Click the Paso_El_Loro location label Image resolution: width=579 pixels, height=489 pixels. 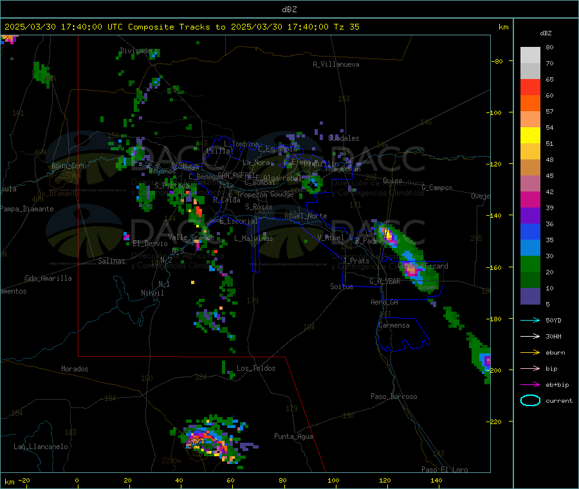tap(445, 470)
